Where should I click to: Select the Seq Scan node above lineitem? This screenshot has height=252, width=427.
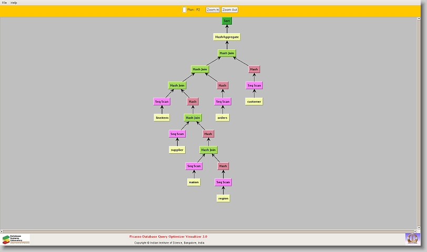coord(162,101)
